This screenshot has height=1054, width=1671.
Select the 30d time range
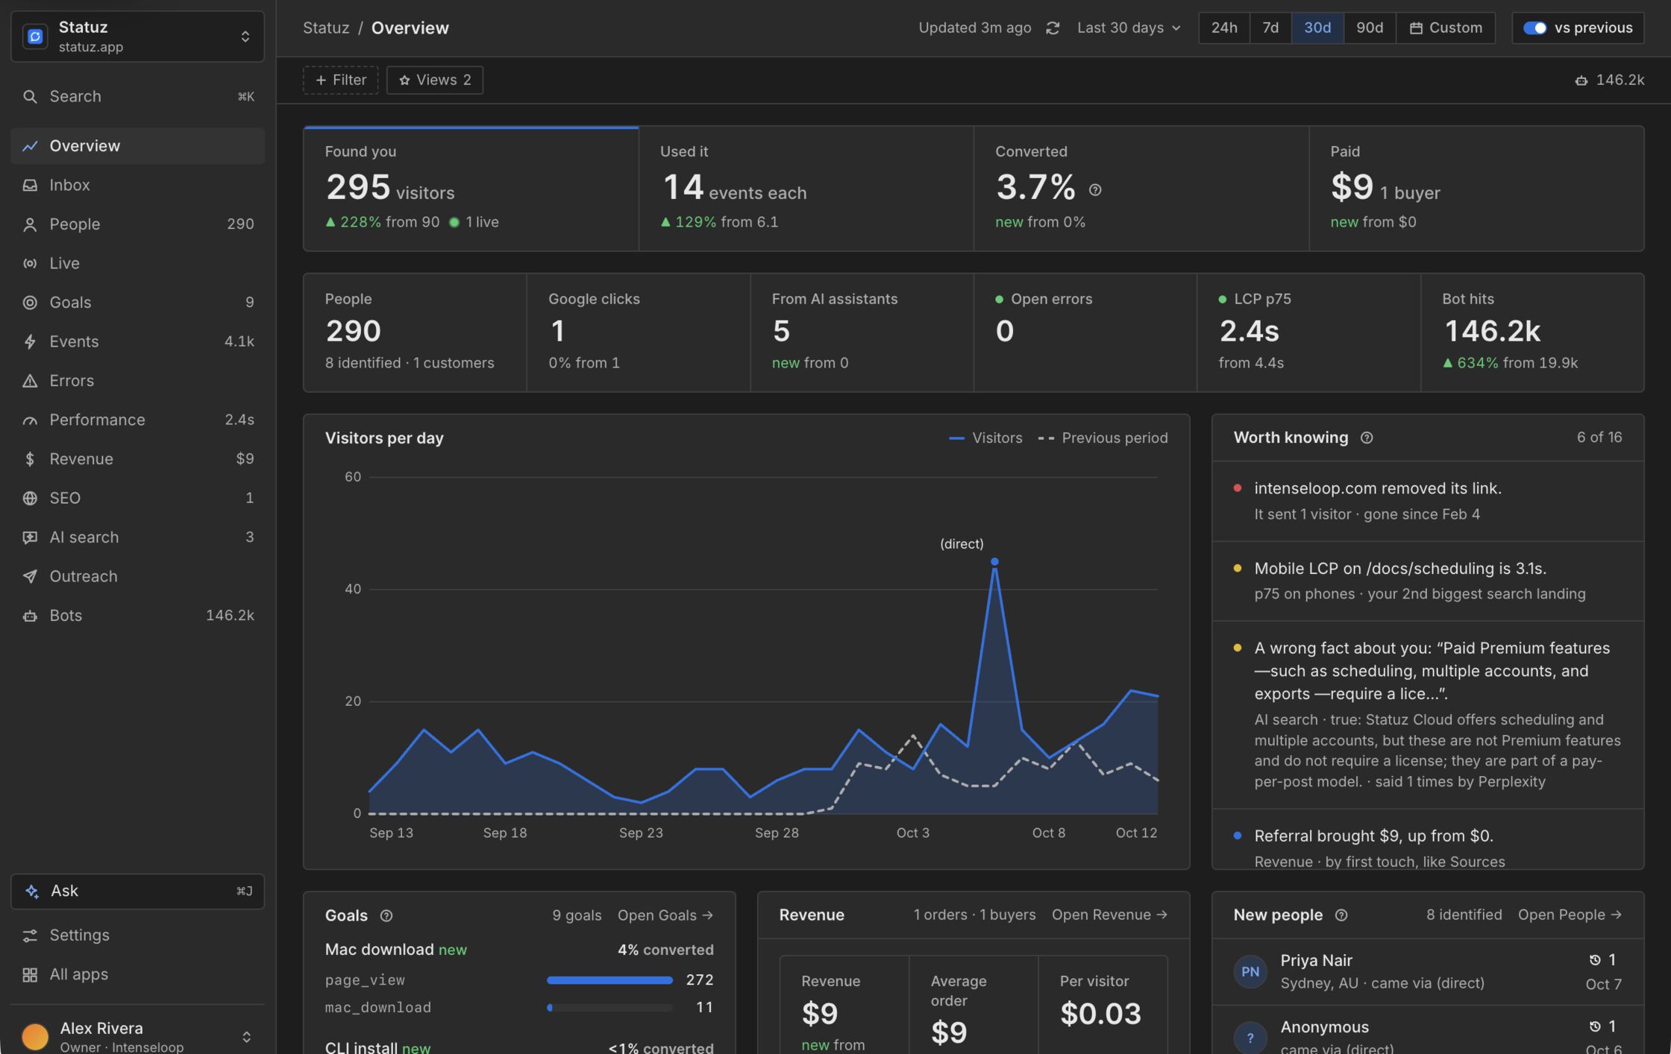point(1317,28)
